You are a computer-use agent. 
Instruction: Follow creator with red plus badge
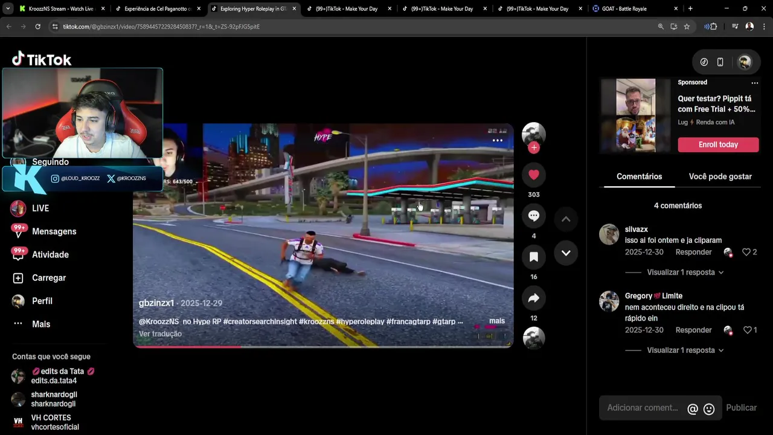click(534, 147)
